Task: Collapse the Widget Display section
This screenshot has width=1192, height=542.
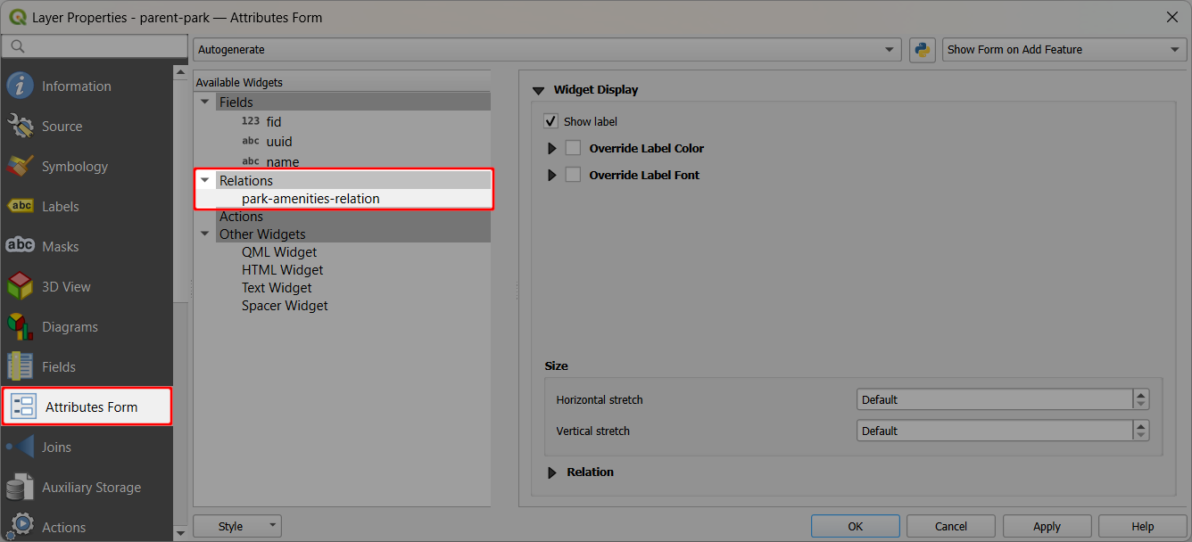Action: click(538, 90)
